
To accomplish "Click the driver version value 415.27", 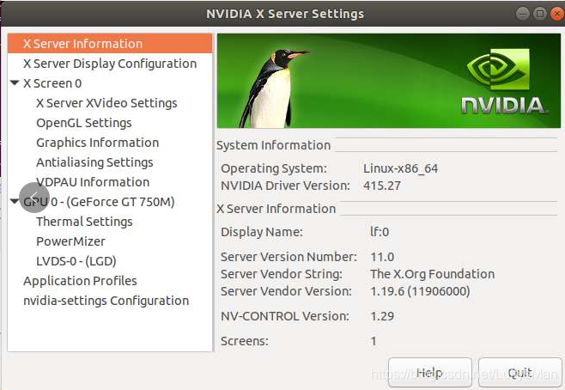I will pyautogui.click(x=382, y=186).
